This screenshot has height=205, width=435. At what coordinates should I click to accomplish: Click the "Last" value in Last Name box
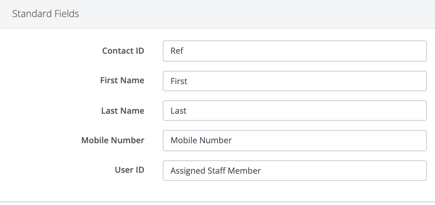point(178,111)
